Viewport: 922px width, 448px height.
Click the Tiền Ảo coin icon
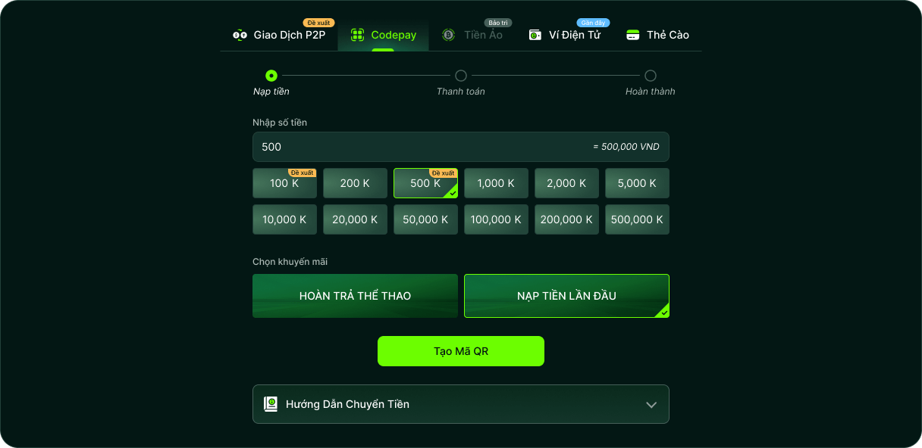click(x=449, y=35)
